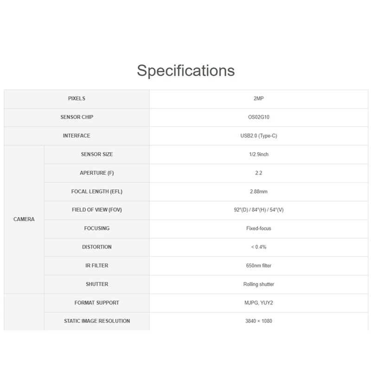Click the INTERFACE row label
Screen dimensions: 371x371
coord(77,136)
